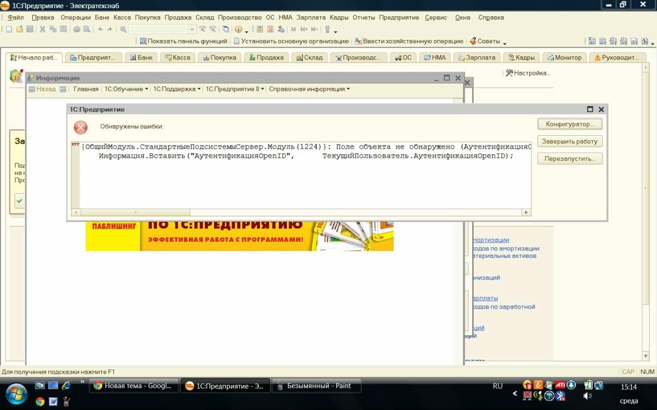Open the Советы toolbar item
Viewport: 657px width, 410px height.
tap(485, 41)
